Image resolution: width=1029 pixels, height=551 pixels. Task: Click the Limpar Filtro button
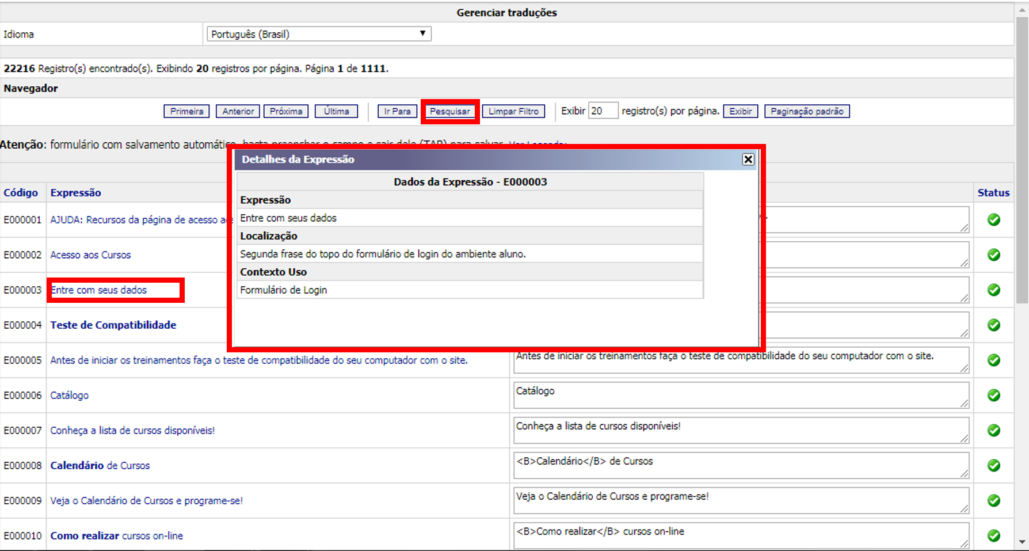point(513,111)
